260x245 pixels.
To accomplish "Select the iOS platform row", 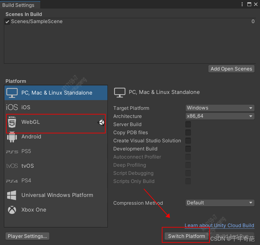I will tap(56, 107).
